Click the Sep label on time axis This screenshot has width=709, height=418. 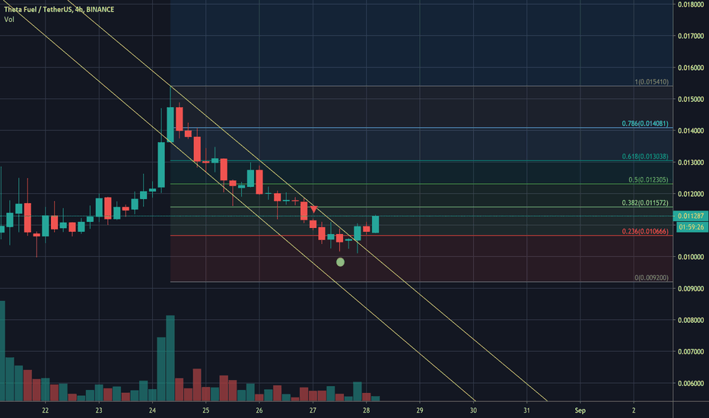580,410
